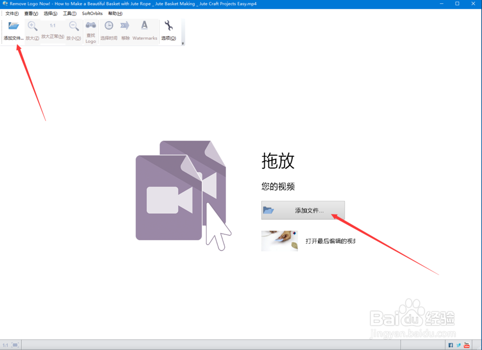Viewport: 482px width, 350px height.
Task: Open the 工具(T) menu
Action: click(69, 13)
